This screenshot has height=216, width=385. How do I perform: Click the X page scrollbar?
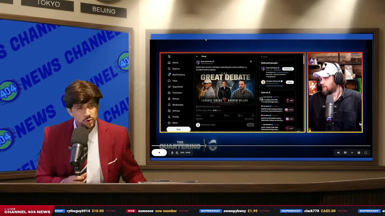pos(303,60)
